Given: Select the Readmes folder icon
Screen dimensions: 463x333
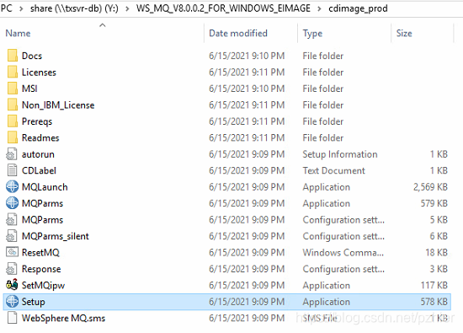Looking at the screenshot, I should click(x=12, y=137).
